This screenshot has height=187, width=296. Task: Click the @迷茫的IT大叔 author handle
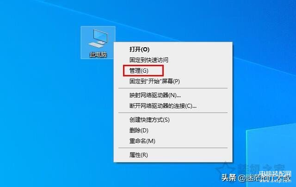(264, 178)
